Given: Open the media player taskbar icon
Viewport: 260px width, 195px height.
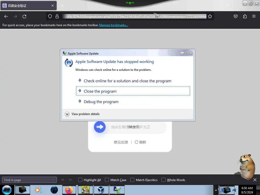Looking at the screenshot, I should [38, 190].
